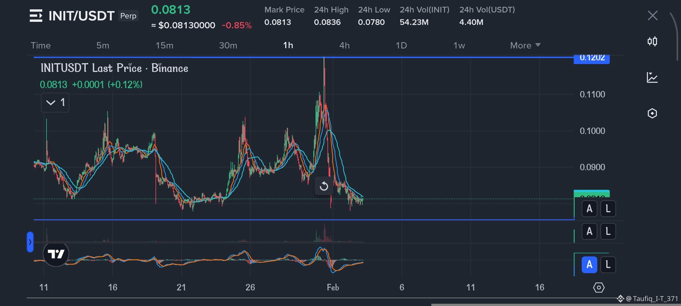Click the 24h Low value 0.0780
681x306 pixels.
pos(371,22)
